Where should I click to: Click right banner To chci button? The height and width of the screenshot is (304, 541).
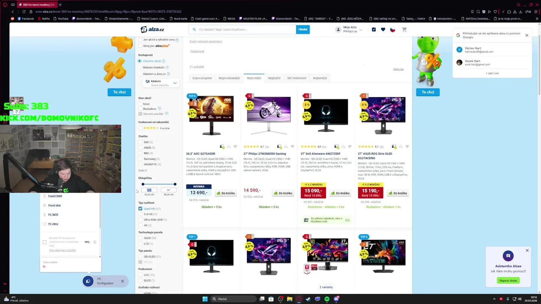(428, 92)
